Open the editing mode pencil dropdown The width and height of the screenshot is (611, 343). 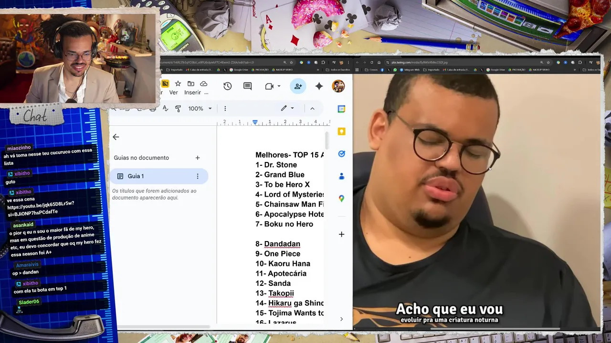tap(287, 108)
